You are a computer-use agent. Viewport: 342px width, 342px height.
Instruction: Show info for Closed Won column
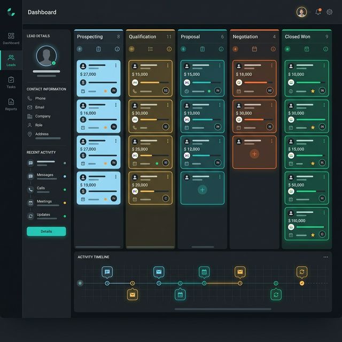pos(325,49)
